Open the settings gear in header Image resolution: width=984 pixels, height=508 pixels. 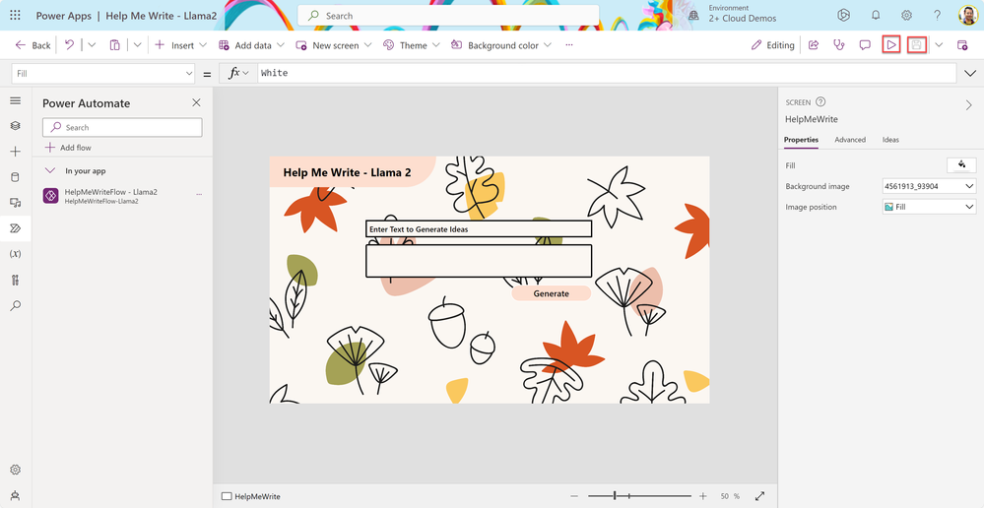point(907,16)
